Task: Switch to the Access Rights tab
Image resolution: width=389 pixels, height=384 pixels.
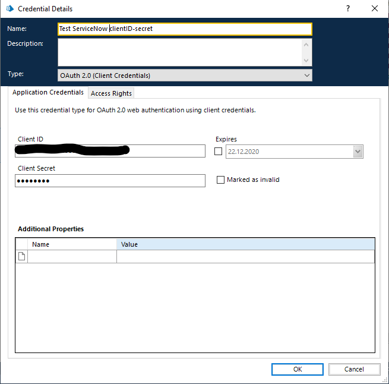Action: coord(112,93)
